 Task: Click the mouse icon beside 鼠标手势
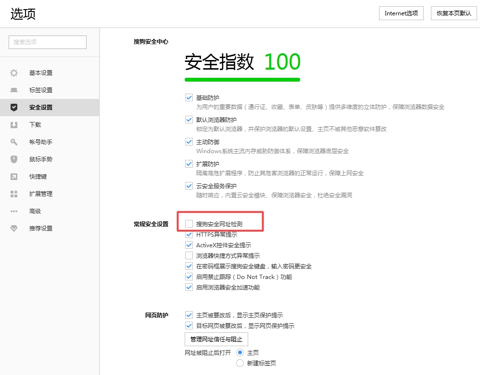[x=14, y=159]
